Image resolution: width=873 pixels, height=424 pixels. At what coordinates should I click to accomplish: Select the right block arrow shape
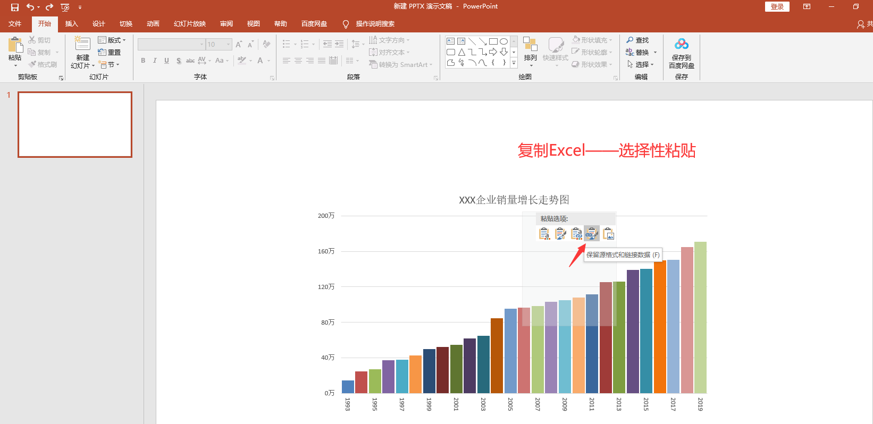click(493, 52)
